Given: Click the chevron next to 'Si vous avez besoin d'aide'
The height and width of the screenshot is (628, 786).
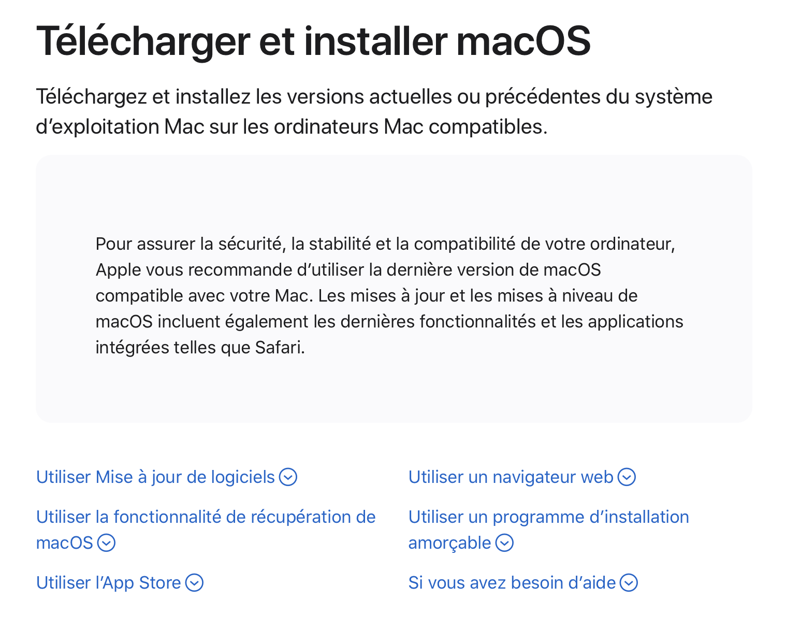Looking at the screenshot, I should click(629, 582).
